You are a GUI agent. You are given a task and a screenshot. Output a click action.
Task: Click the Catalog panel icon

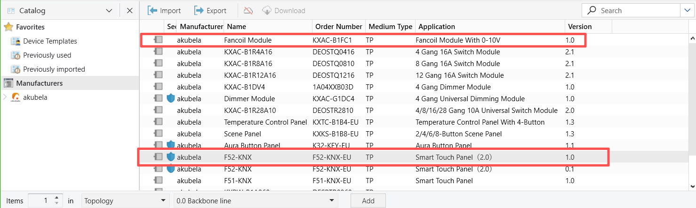pyautogui.click(x=11, y=10)
